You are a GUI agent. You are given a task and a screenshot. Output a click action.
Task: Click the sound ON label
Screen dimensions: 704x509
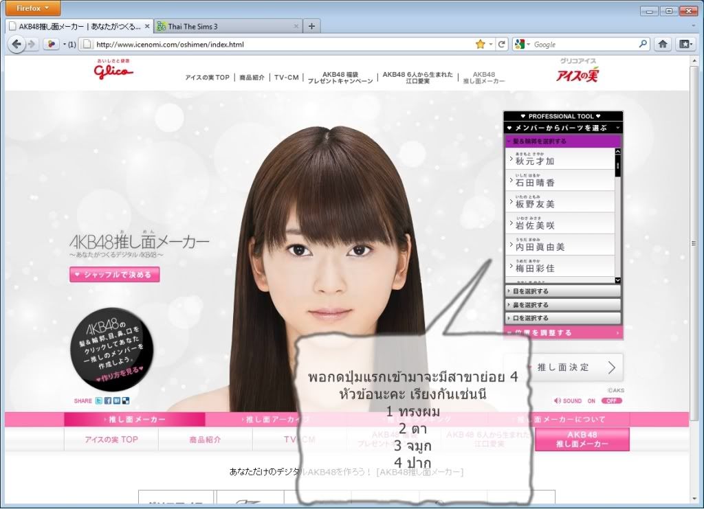click(x=591, y=401)
